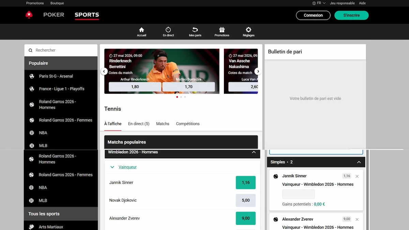Click Jannik Sinner stake input field
This screenshot has height=230, width=409.
pos(298,194)
